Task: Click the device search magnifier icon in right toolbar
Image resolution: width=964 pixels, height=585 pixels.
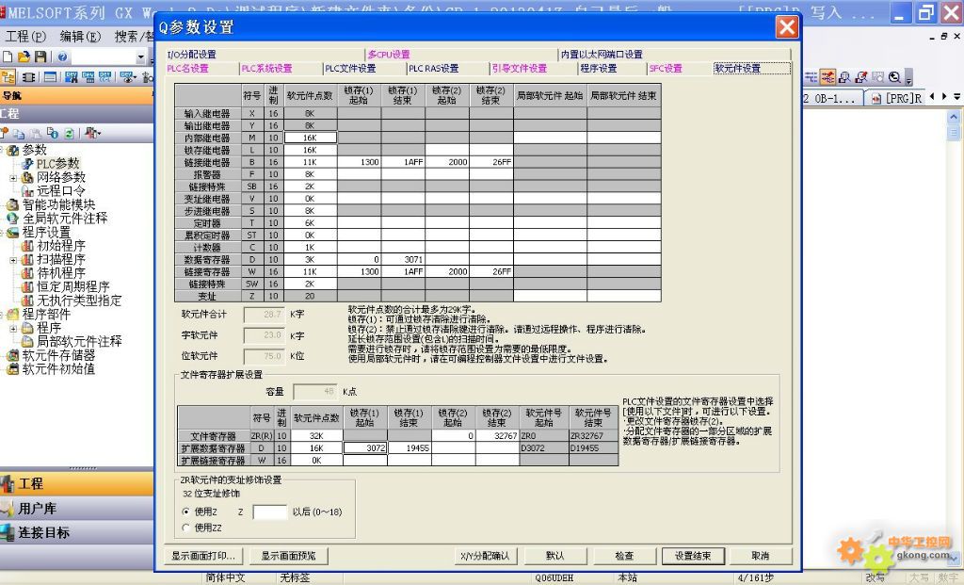Action: pyautogui.click(x=844, y=77)
